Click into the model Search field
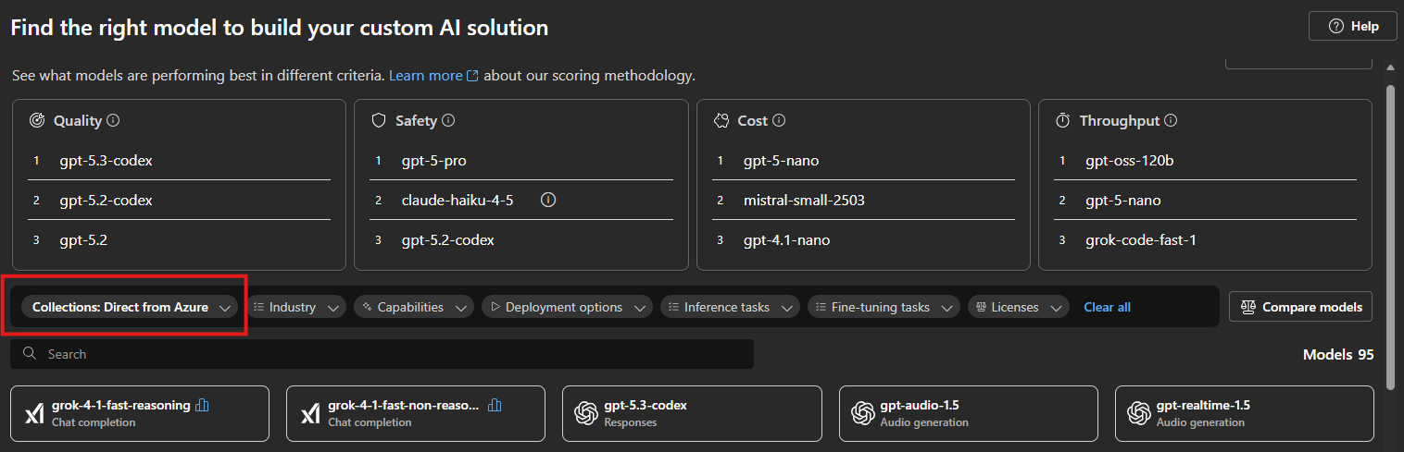1404x452 pixels. tap(382, 354)
